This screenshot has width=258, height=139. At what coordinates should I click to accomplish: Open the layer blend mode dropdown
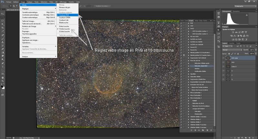[x=232, y=50]
